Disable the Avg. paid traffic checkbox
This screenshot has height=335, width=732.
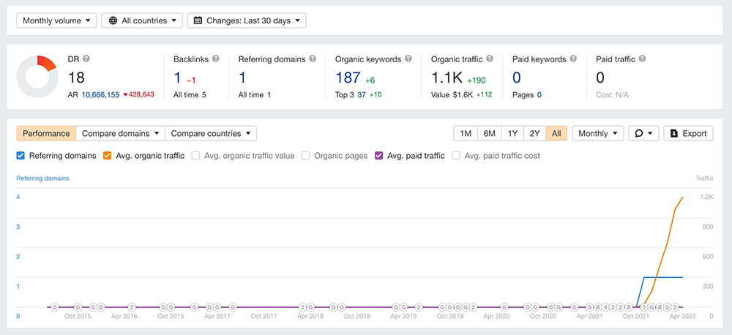(x=379, y=156)
